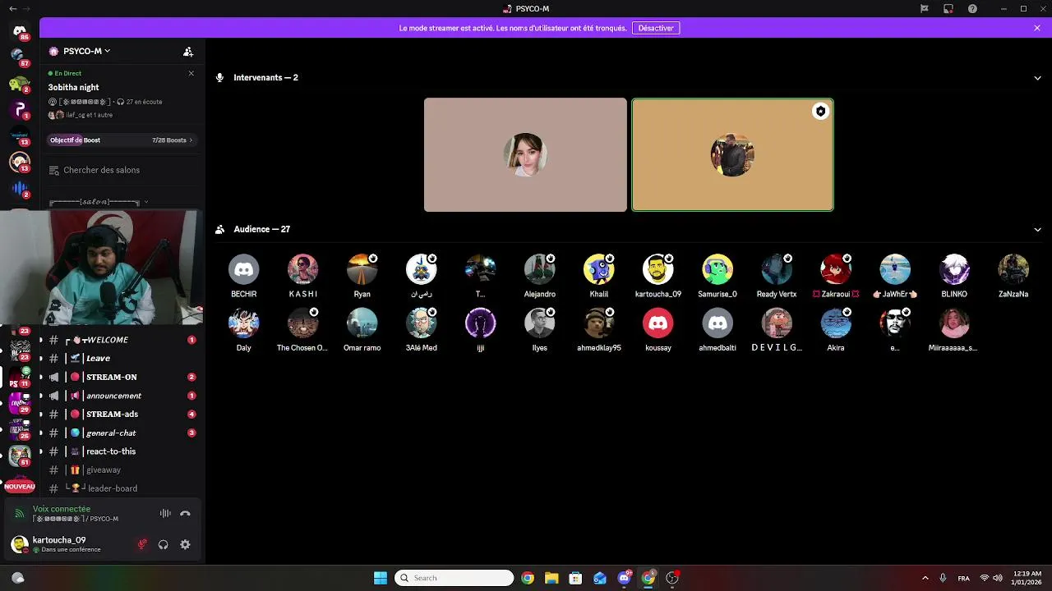Screen dimensions: 1052x591
Task: Open the leader-board channel
Action: pyautogui.click(x=121, y=488)
